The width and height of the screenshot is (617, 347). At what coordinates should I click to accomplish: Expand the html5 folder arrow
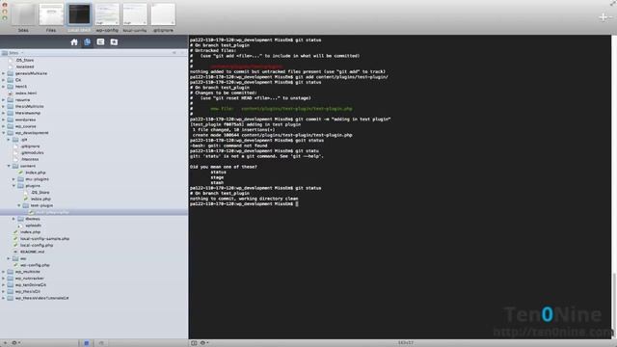pos(4,87)
